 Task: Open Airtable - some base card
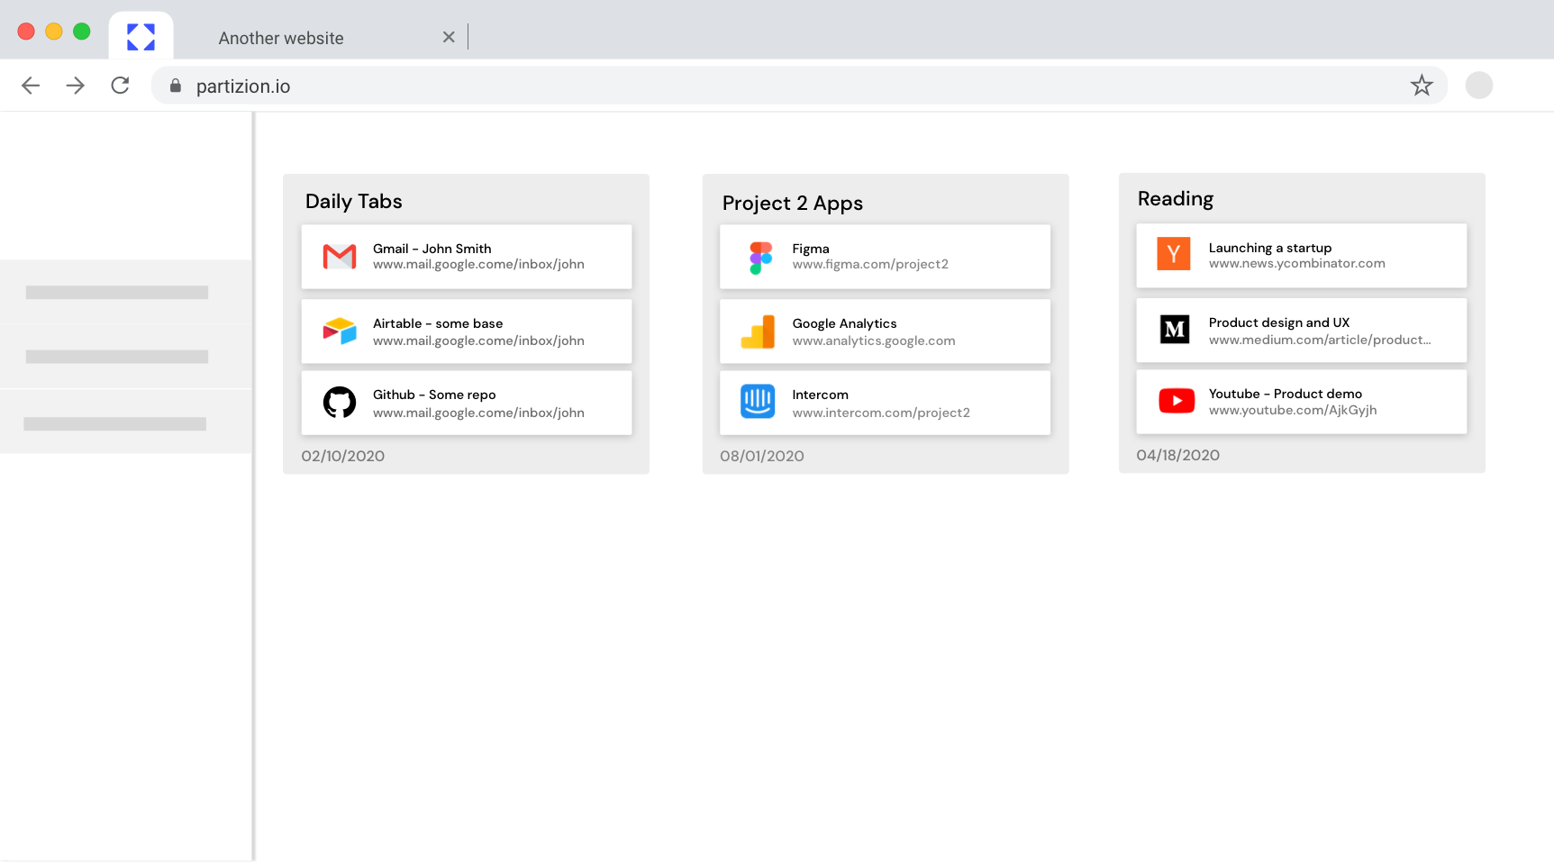467,332
